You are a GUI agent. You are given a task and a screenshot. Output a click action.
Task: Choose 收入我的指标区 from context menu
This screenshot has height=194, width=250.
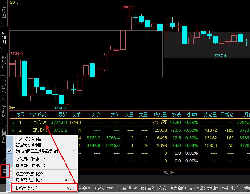(x=28, y=139)
